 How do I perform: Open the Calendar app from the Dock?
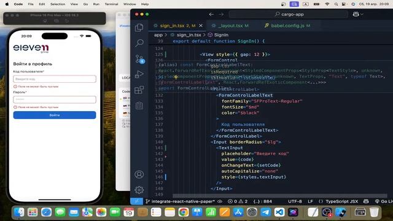coord(128,212)
